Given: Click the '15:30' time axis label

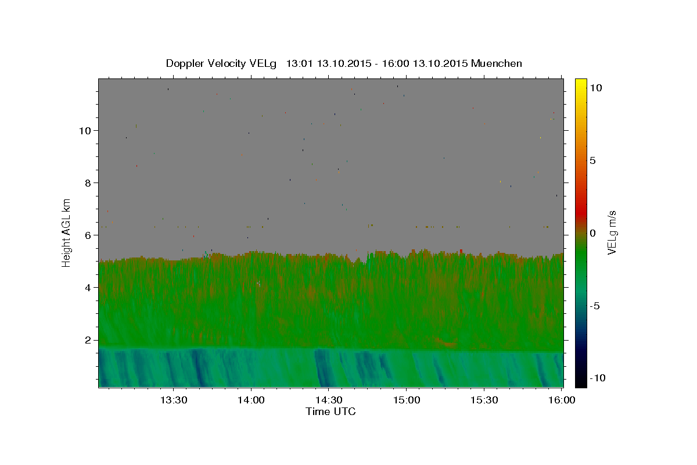Looking at the screenshot, I should [484, 400].
